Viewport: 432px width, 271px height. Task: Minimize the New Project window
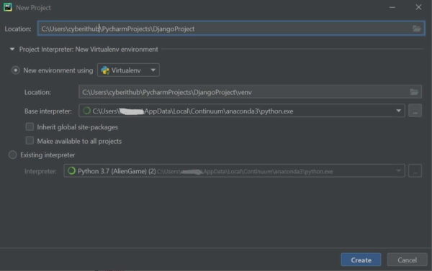click(392, 7)
